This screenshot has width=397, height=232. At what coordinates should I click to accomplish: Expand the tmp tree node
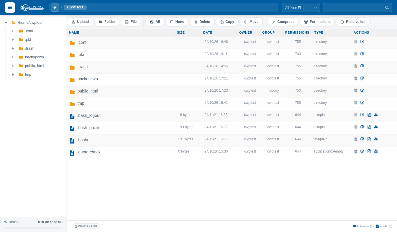click(13, 75)
